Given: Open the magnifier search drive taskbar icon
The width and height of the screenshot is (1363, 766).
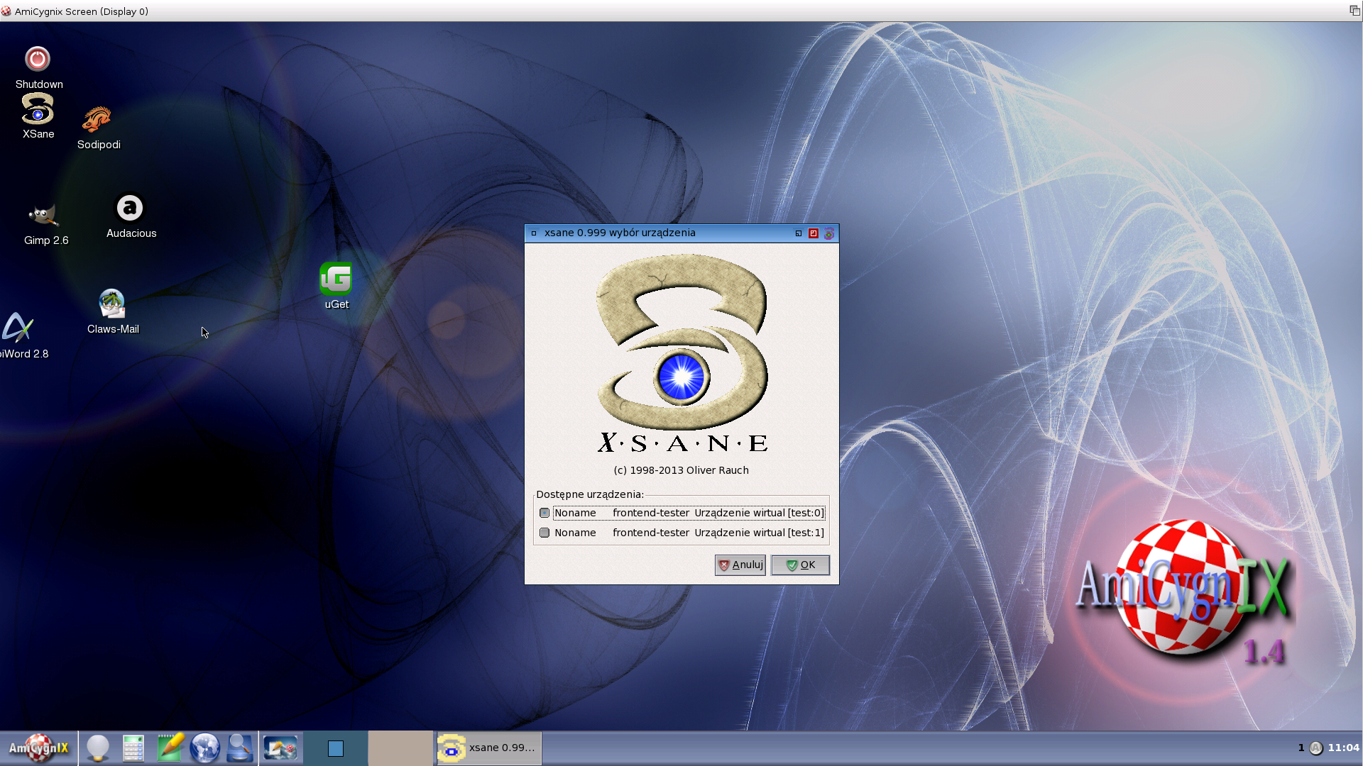Looking at the screenshot, I should pyautogui.click(x=240, y=748).
